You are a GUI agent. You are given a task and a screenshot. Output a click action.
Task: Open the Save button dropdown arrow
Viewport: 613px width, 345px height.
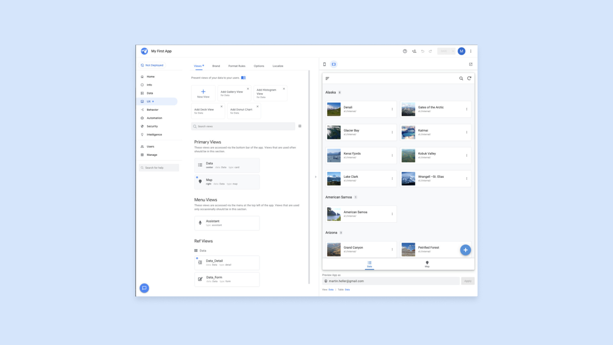coord(453,51)
